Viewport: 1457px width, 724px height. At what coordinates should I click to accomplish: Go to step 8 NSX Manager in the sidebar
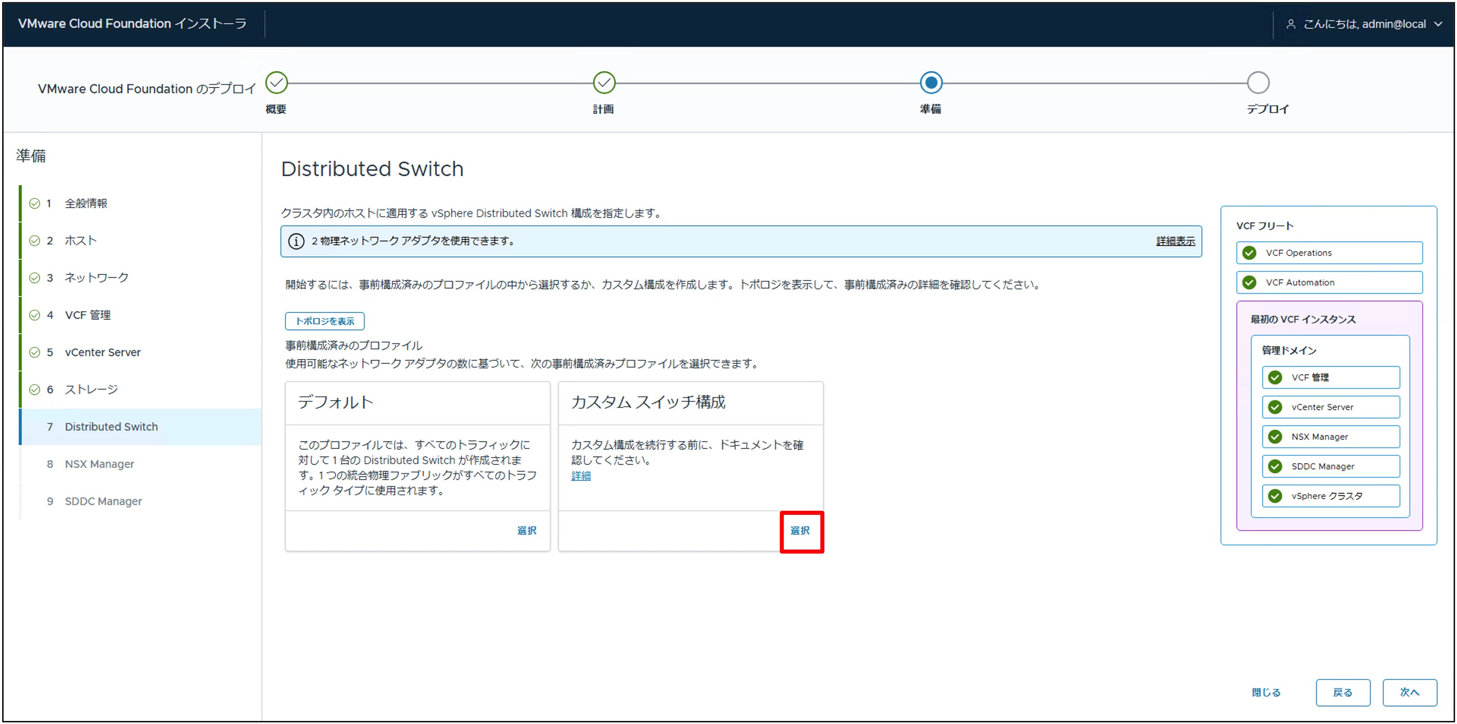[140, 464]
